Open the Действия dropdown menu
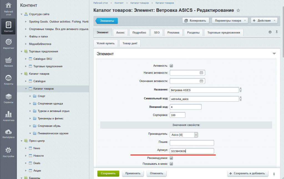Image resolution: width=284 pixels, height=179 pixels. (x=264, y=20)
